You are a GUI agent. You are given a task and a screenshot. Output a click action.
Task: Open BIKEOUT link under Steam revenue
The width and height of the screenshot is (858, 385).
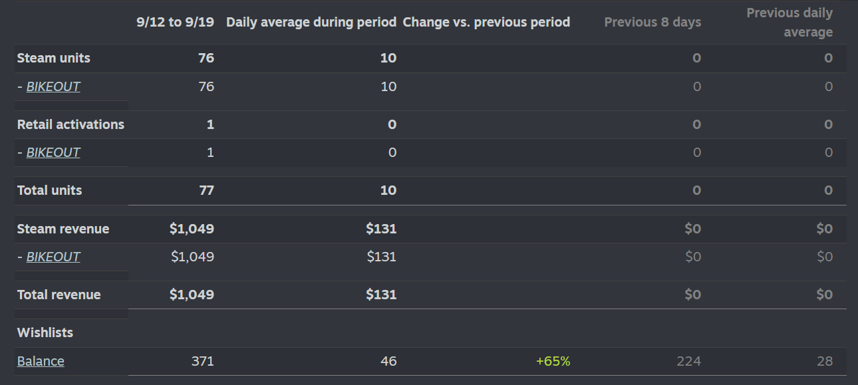click(53, 257)
